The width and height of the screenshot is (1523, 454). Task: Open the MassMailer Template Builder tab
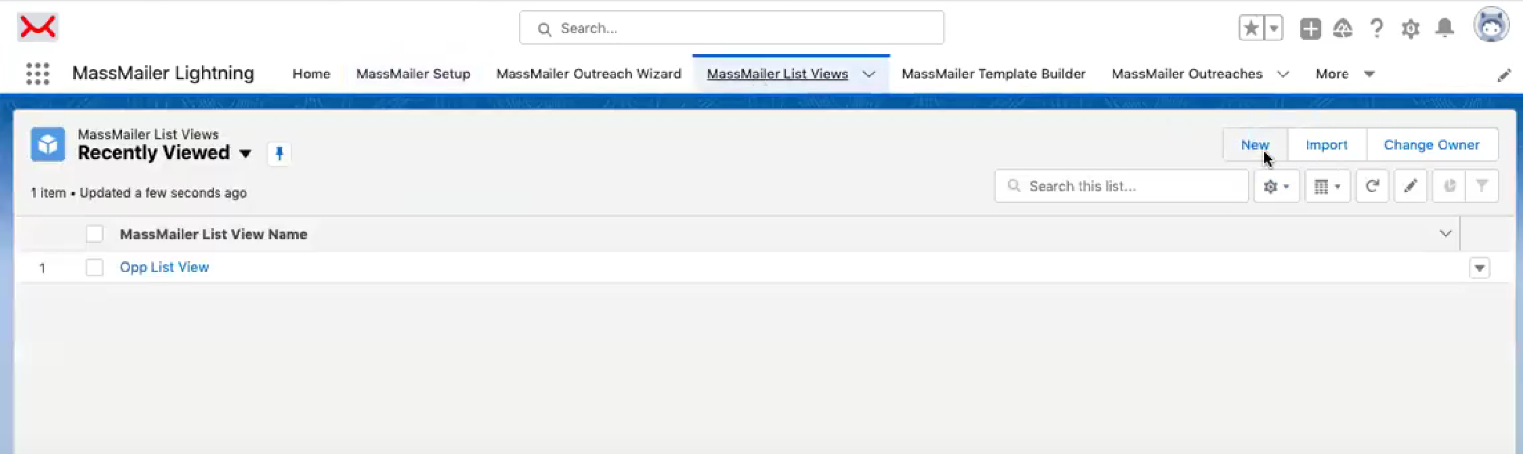(993, 74)
